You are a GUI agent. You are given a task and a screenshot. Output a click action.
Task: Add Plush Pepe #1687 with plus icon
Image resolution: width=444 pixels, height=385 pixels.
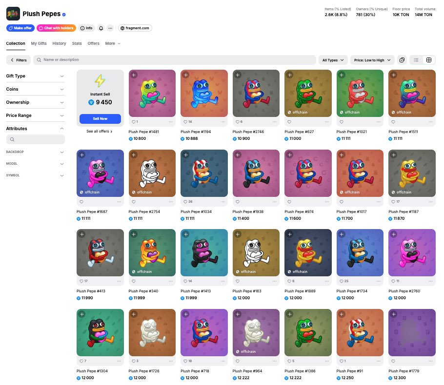[x=82, y=155]
